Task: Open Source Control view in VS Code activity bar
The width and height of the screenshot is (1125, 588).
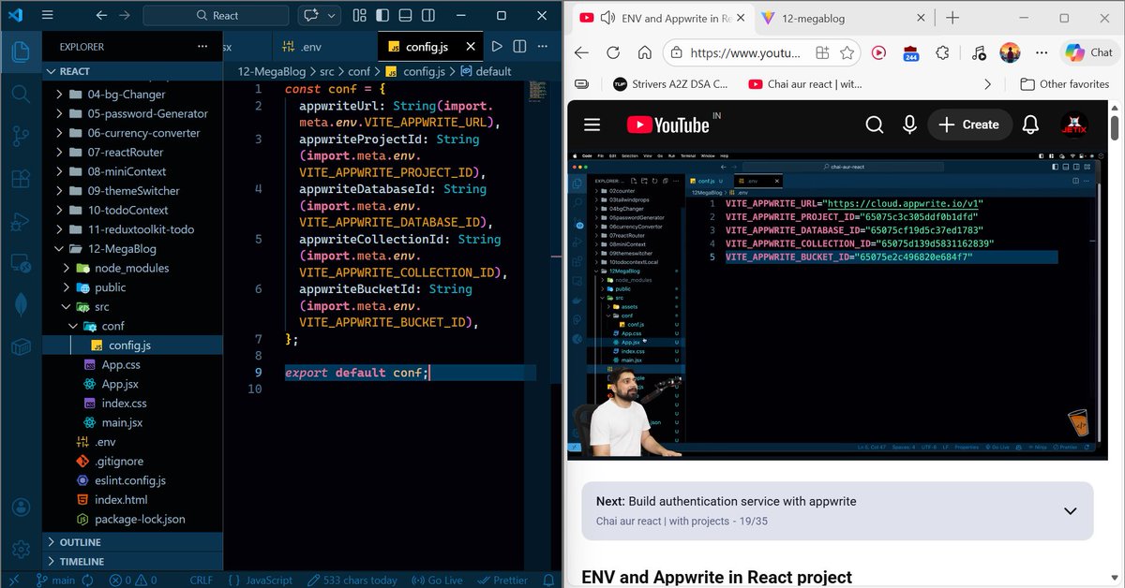Action: coord(20,136)
